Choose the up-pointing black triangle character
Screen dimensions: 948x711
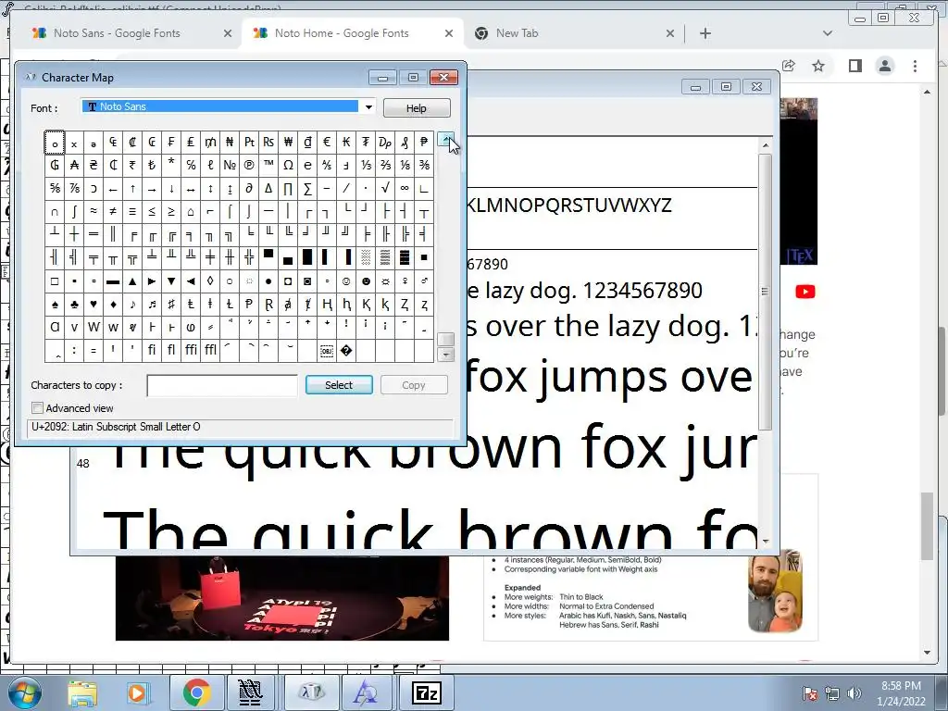pyautogui.click(x=132, y=281)
